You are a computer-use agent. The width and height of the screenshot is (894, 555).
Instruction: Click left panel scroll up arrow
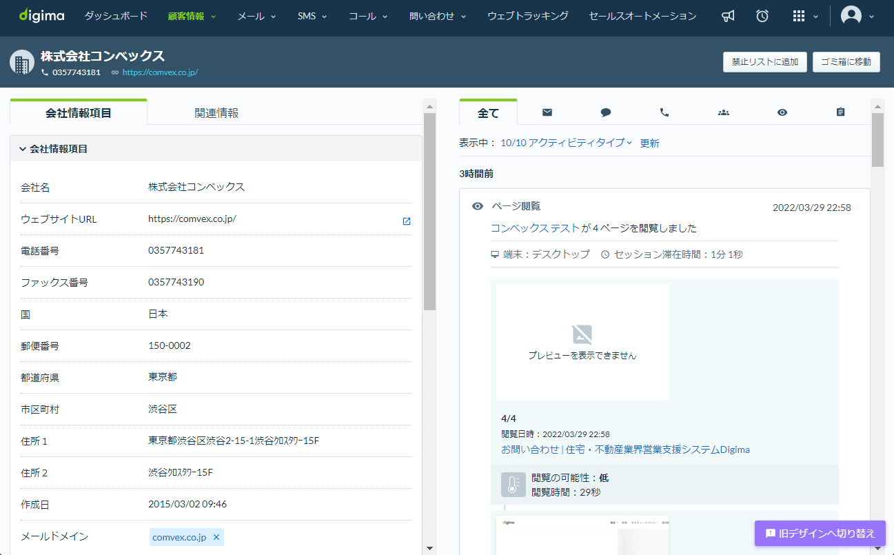(x=429, y=107)
